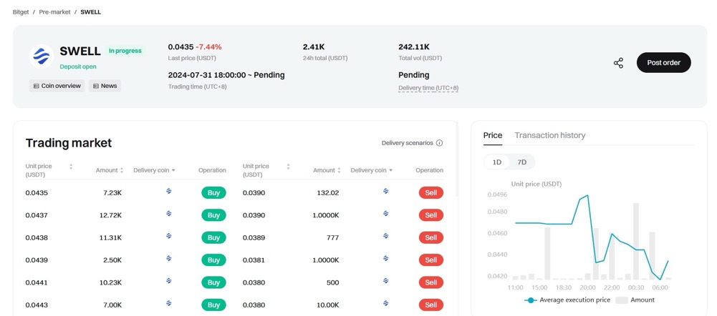Click the Deposit open status text
The image size is (717, 316).
(x=78, y=66)
